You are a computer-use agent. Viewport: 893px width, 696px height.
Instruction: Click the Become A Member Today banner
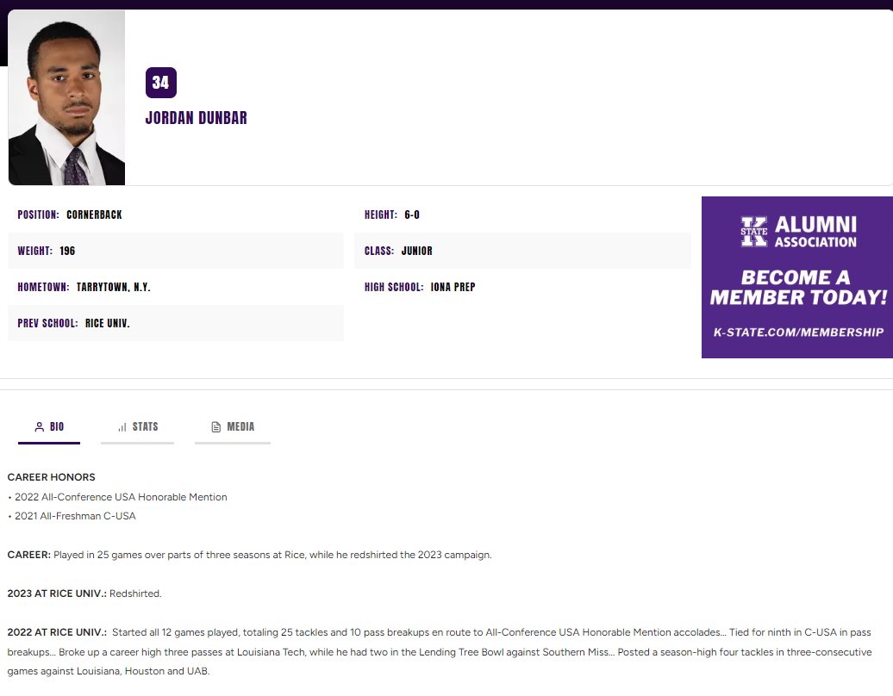[796, 288]
